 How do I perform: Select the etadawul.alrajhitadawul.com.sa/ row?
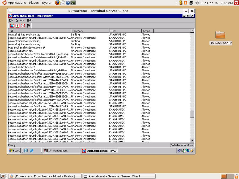point(99,48)
